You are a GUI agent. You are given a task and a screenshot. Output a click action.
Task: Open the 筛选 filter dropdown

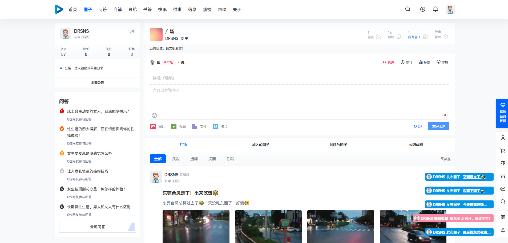click(445, 159)
